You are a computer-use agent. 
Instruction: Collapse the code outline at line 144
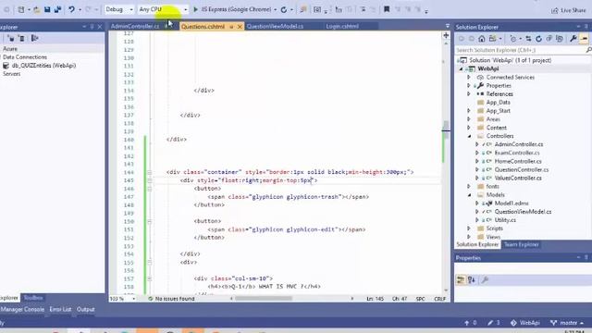[x=150, y=172]
